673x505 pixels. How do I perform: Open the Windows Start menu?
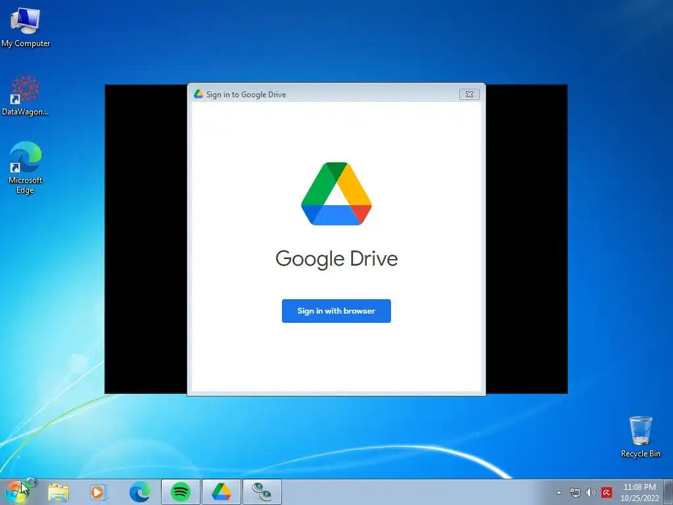(17, 492)
